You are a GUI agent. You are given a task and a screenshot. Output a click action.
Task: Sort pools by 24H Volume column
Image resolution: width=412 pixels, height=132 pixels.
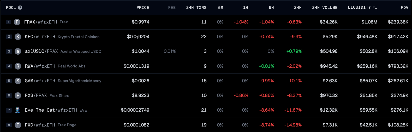[325, 8]
